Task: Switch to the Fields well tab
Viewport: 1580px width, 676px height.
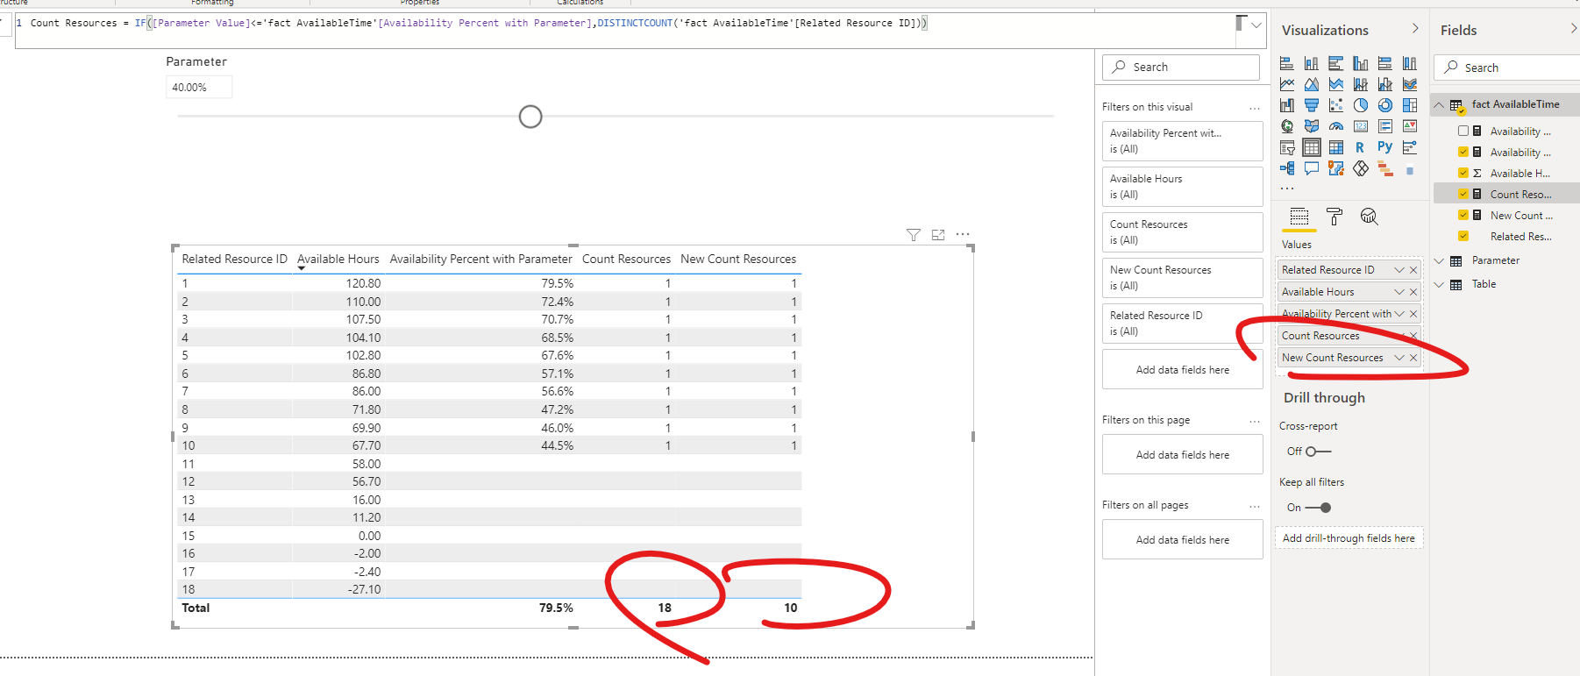Action: [x=1299, y=217]
